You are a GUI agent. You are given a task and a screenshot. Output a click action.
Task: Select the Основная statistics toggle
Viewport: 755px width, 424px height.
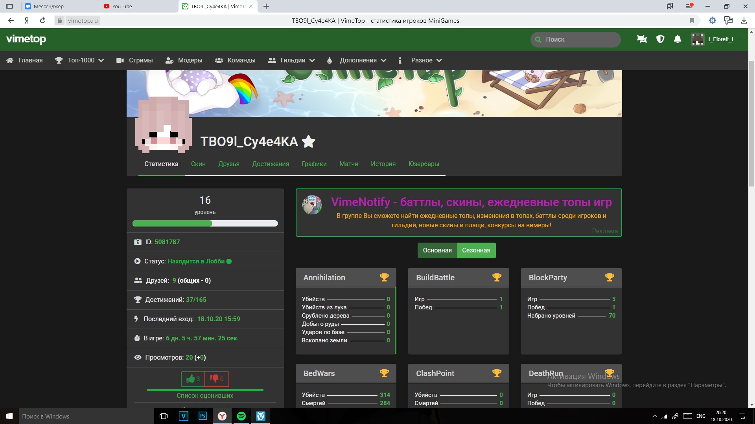[x=437, y=250]
